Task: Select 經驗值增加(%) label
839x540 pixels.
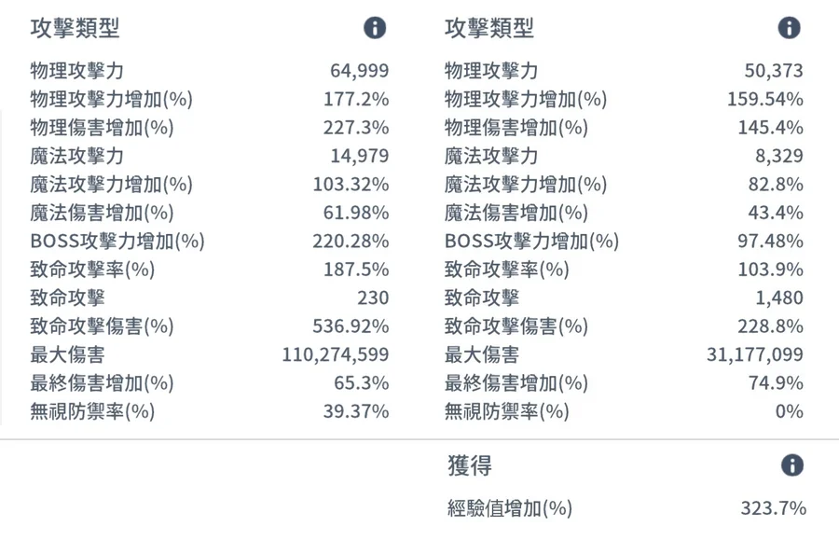Action: pyautogui.click(x=510, y=508)
